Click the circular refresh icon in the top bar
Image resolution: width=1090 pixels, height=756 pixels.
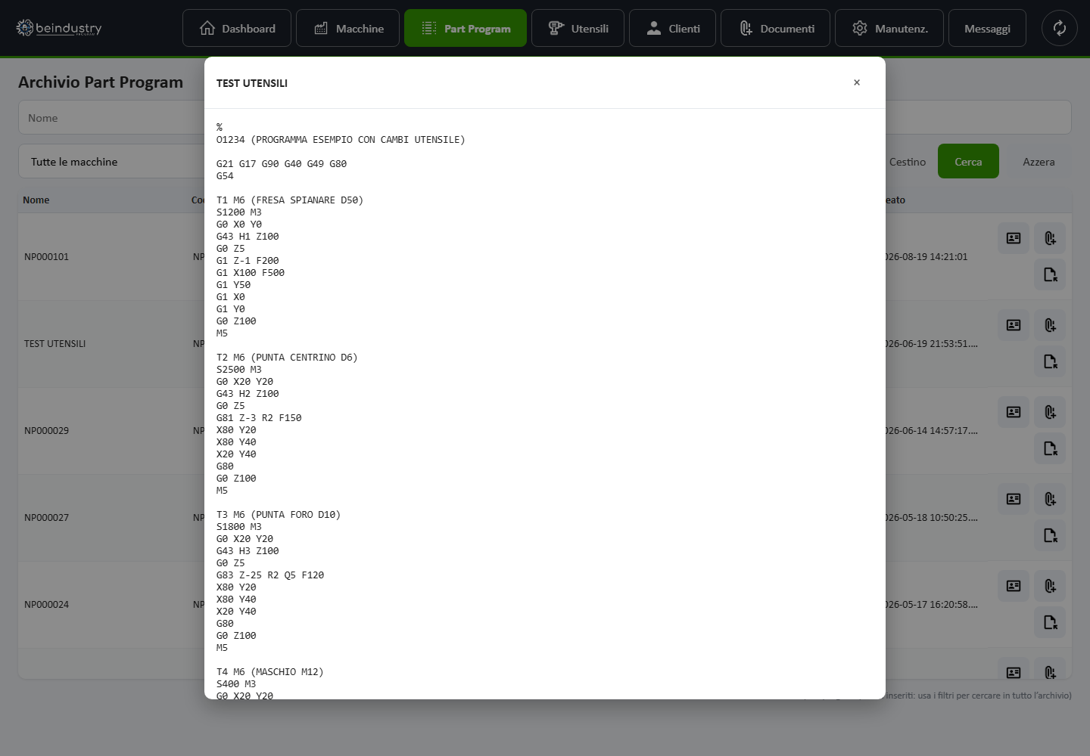point(1060,28)
